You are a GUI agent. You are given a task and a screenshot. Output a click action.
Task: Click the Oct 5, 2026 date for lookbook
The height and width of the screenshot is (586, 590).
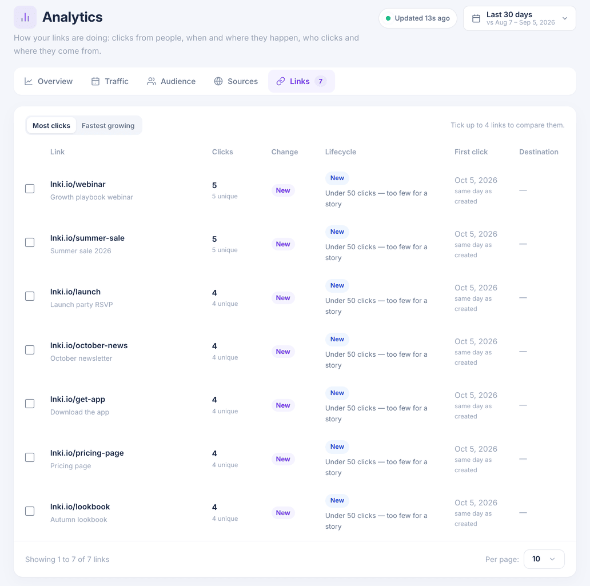tap(476, 503)
